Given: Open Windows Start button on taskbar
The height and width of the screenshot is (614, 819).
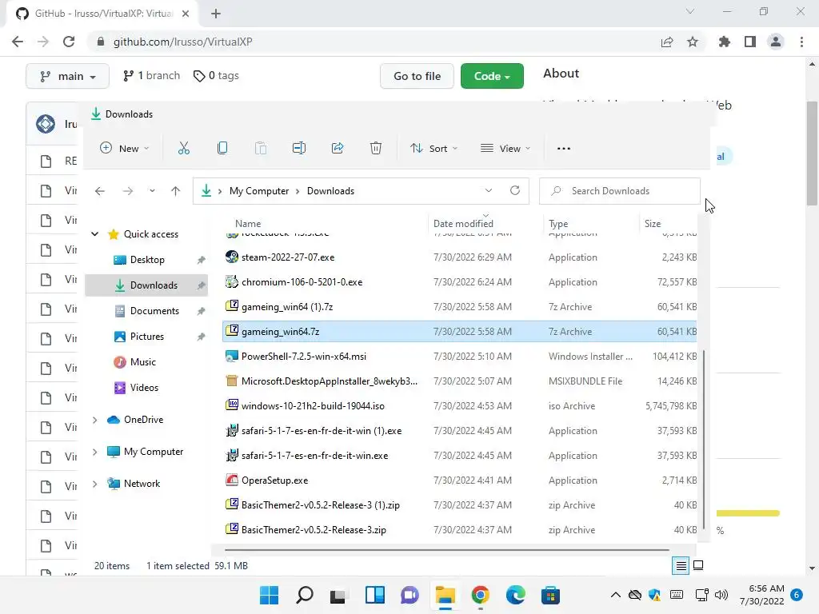Looking at the screenshot, I should point(269,595).
